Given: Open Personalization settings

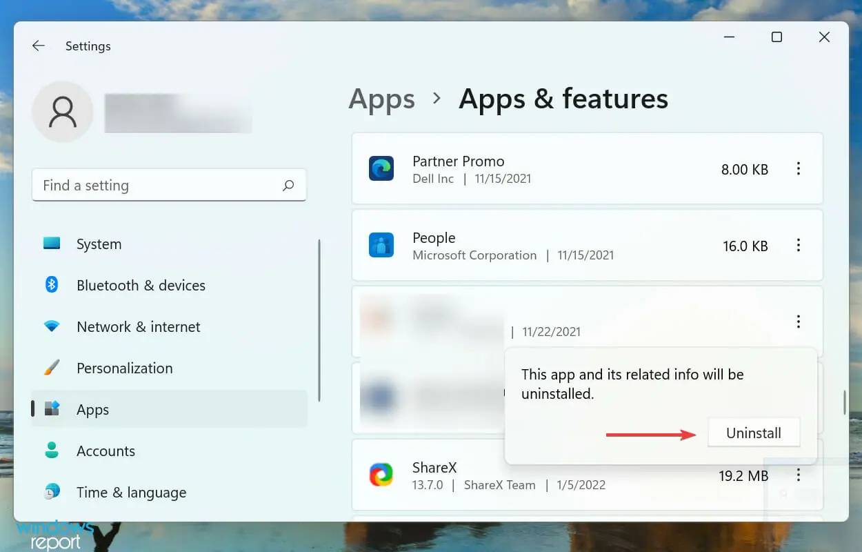Looking at the screenshot, I should click(x=169, y=368).
